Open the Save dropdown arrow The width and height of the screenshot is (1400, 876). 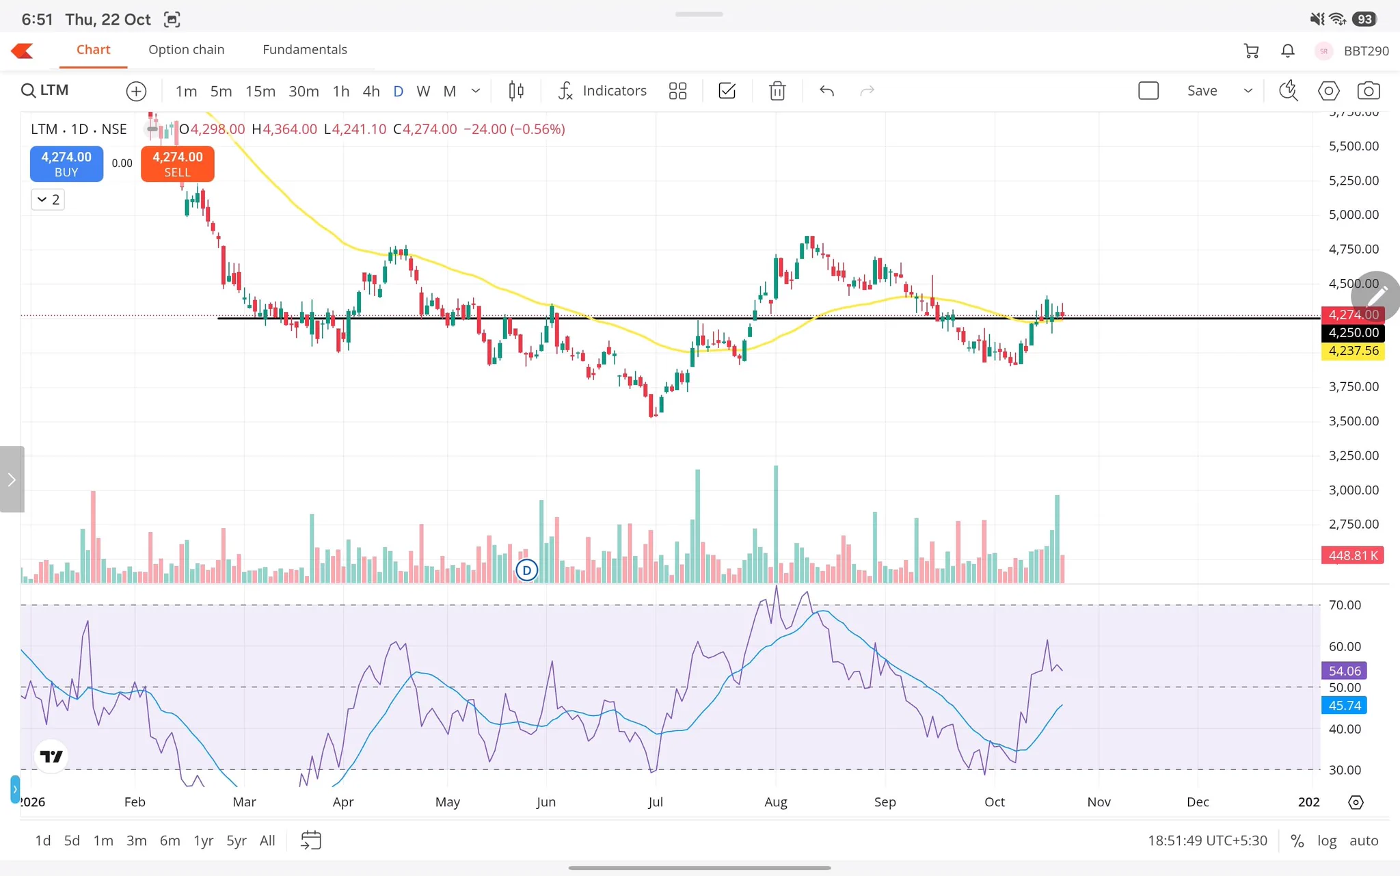click(x=1248, y=91)
